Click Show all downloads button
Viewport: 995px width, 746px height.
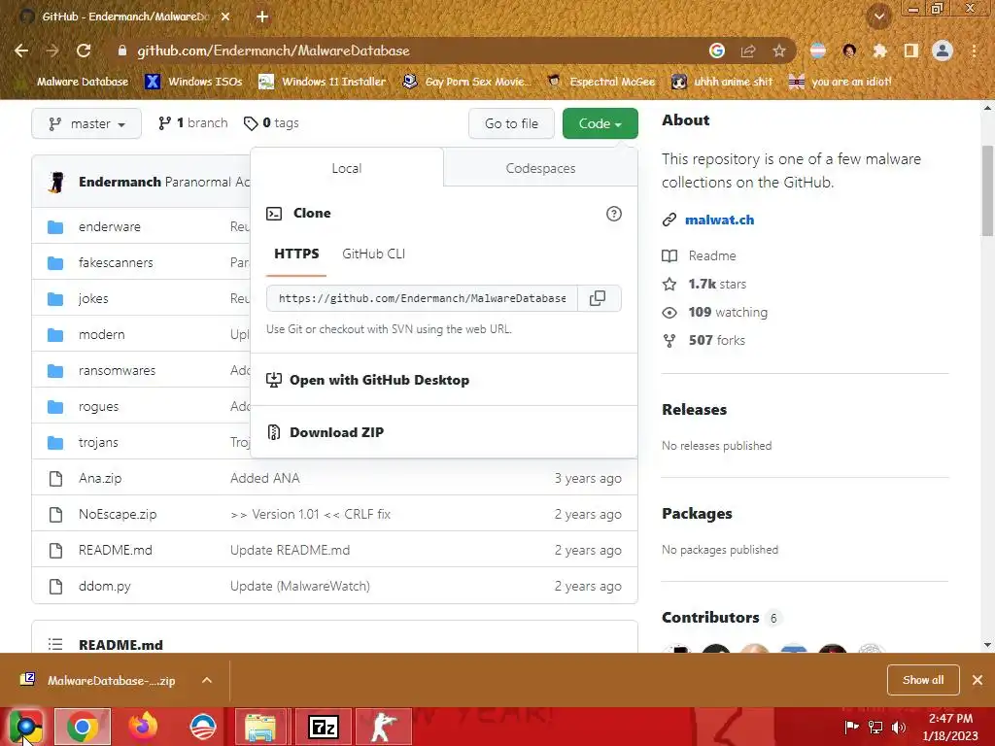click(x=923, y=680)
